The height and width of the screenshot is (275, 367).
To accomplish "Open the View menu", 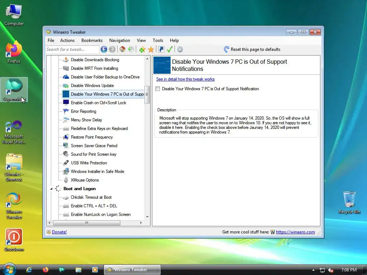I will coord(141,40).
